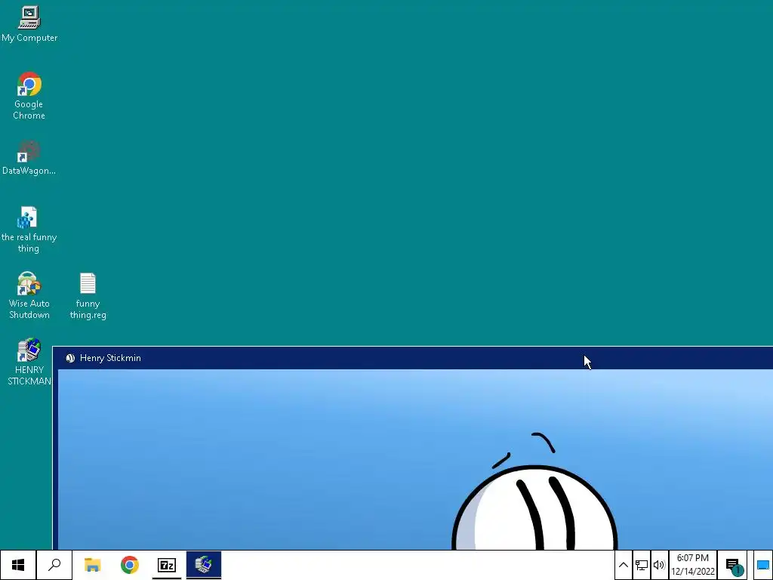This screenshot has height=580, width=773.
Task: Open Google Chrome desktop shortcut
Action: pos(29,96)
